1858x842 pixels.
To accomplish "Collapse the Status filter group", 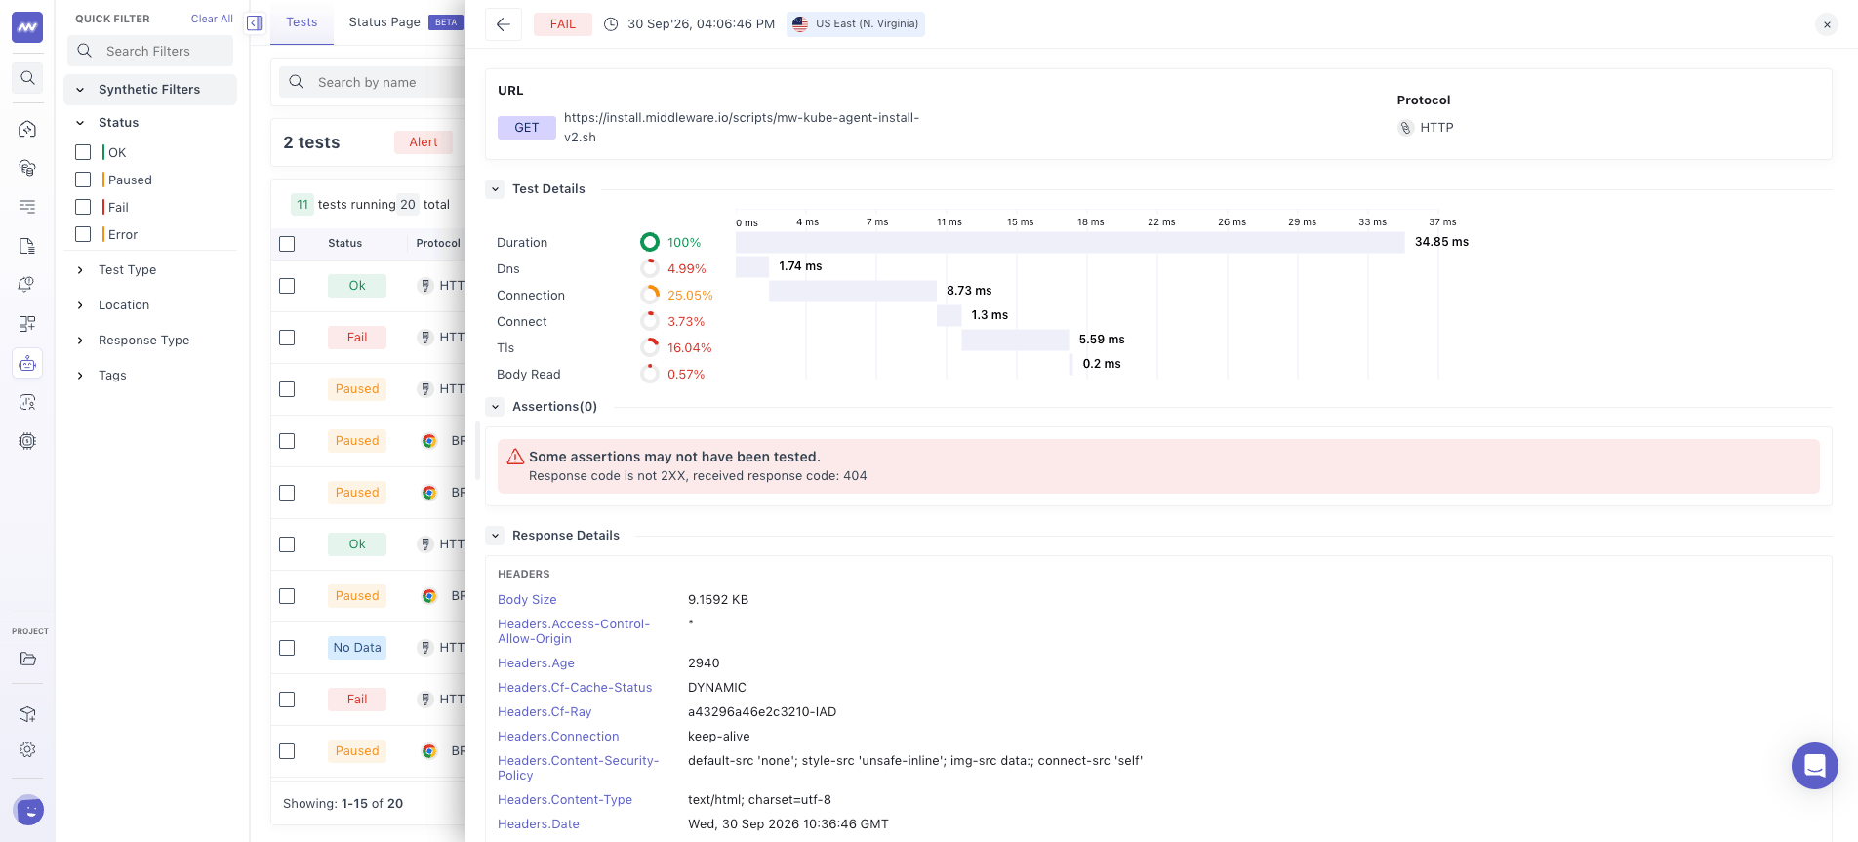I will click(80, 123).
